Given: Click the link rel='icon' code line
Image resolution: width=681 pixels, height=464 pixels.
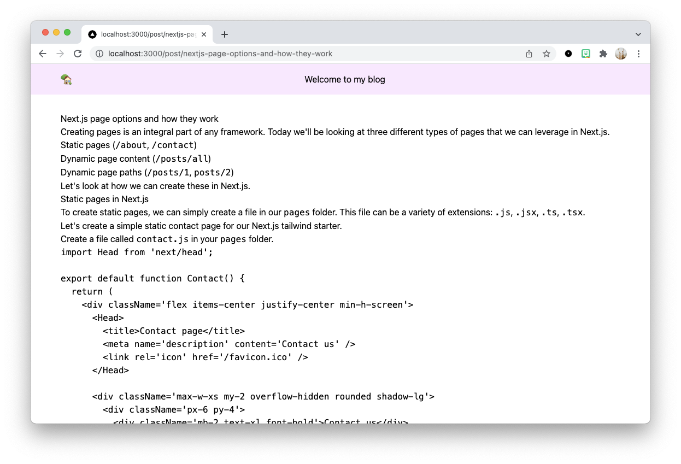Looking at the screenshot, I should tap(206, 357).
